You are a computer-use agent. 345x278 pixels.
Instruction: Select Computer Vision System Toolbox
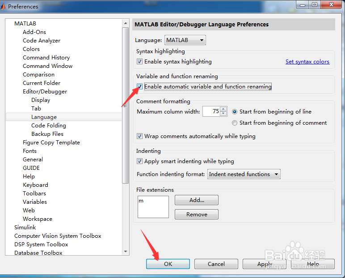(x=58, y=236)
